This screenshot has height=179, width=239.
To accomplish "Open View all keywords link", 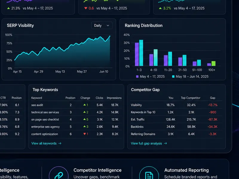I will [x=46, y=143].
